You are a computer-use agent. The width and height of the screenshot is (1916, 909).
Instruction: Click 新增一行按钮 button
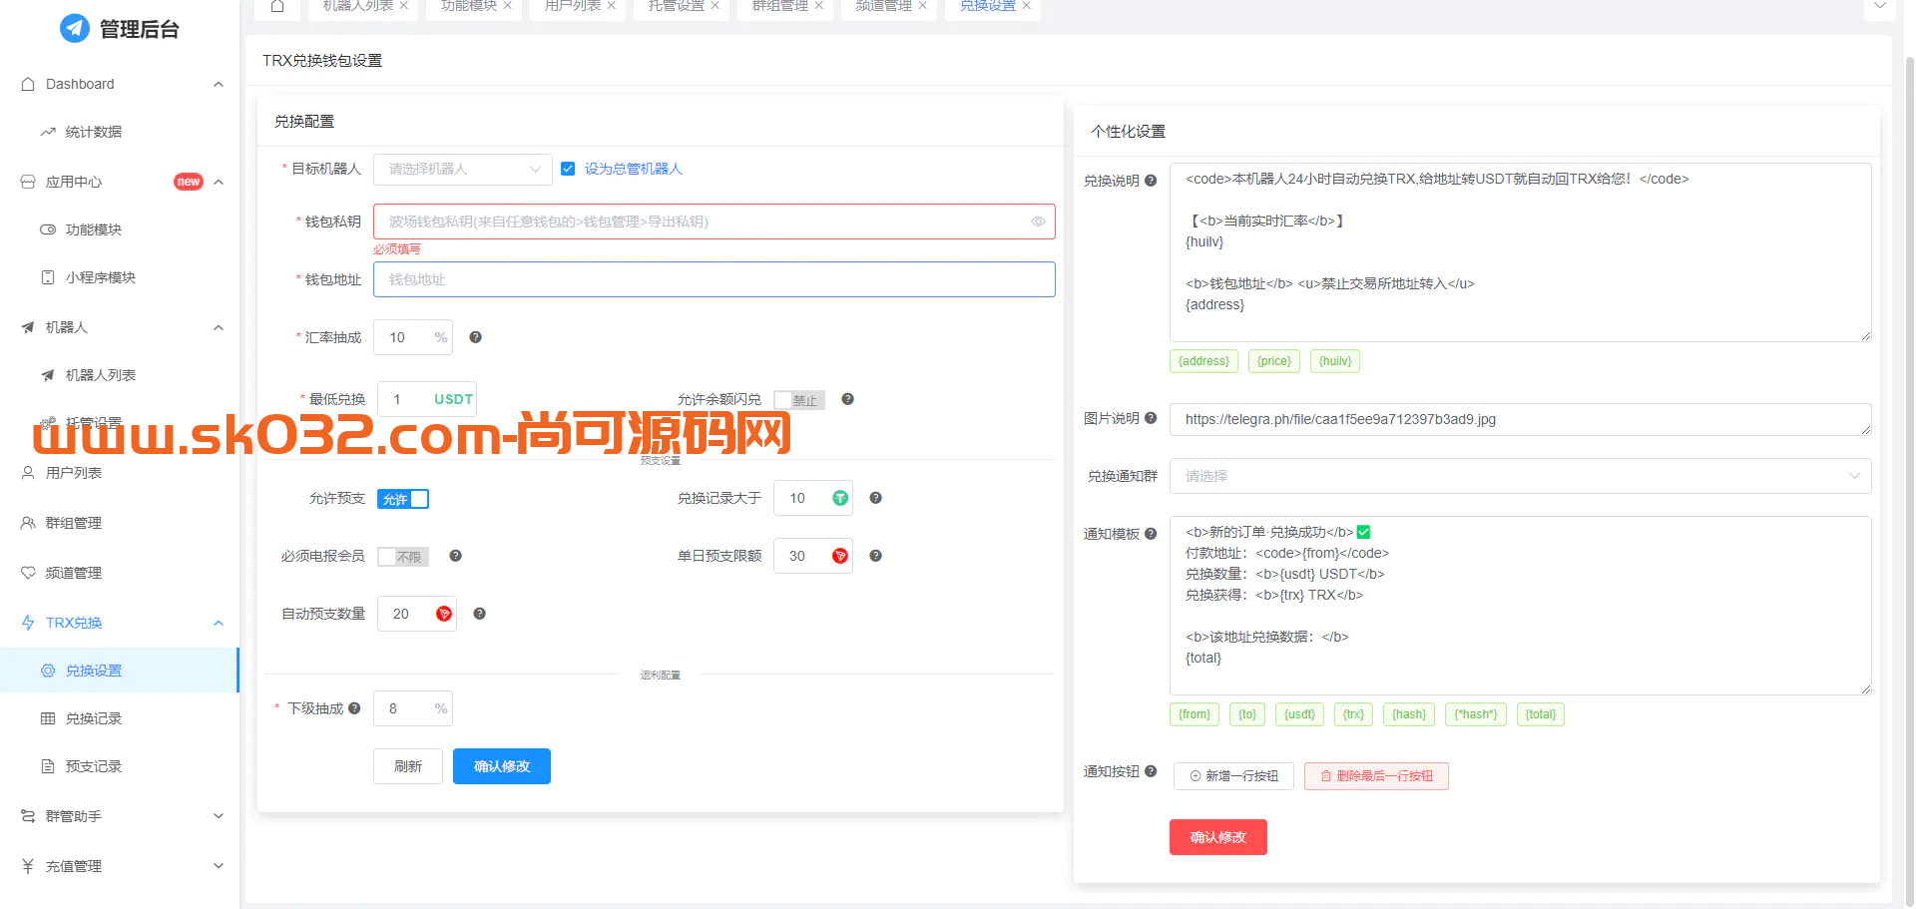tap(1233, 776)
